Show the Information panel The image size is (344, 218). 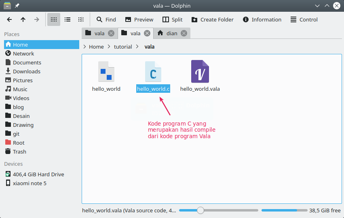[262, 19]
